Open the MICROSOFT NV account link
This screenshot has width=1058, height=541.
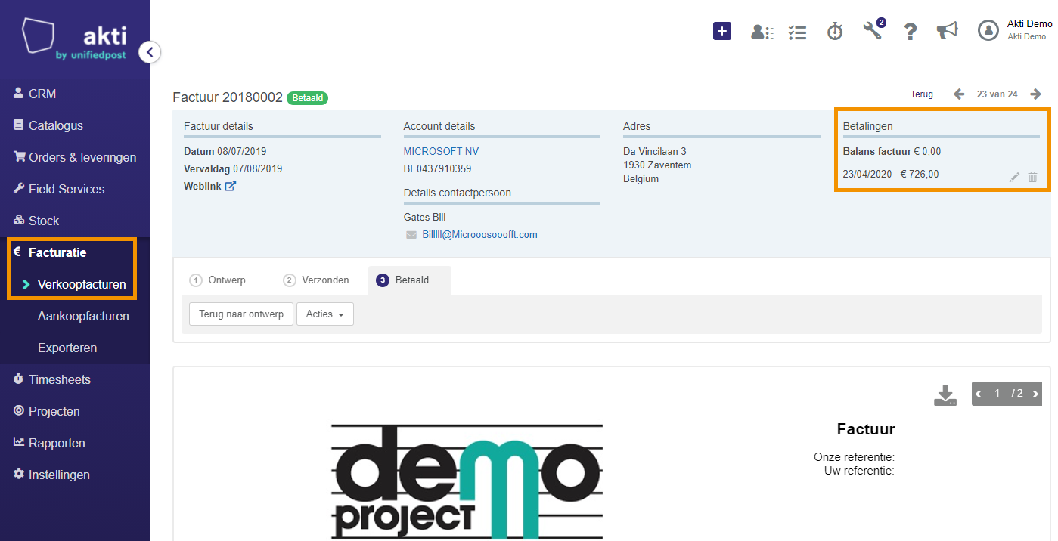(x=441, y=152)
